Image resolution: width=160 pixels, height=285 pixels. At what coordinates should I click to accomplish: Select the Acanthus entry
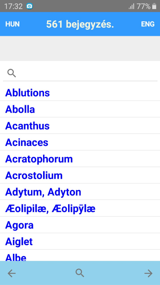tap(80, 126)
